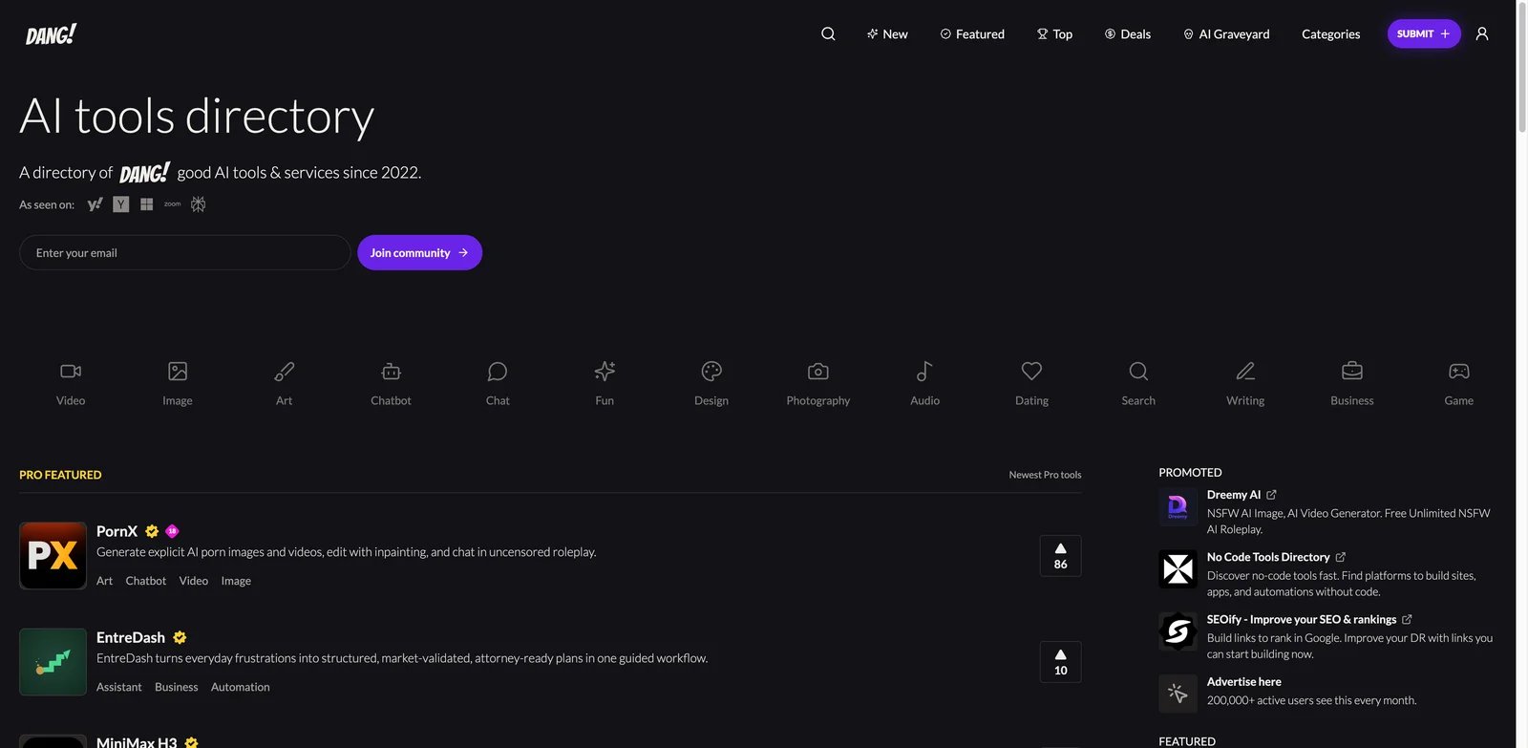Go to DANG! logo home link
Image resolution: width=1528 pixels, height=748 pixels.
point(51,34)
